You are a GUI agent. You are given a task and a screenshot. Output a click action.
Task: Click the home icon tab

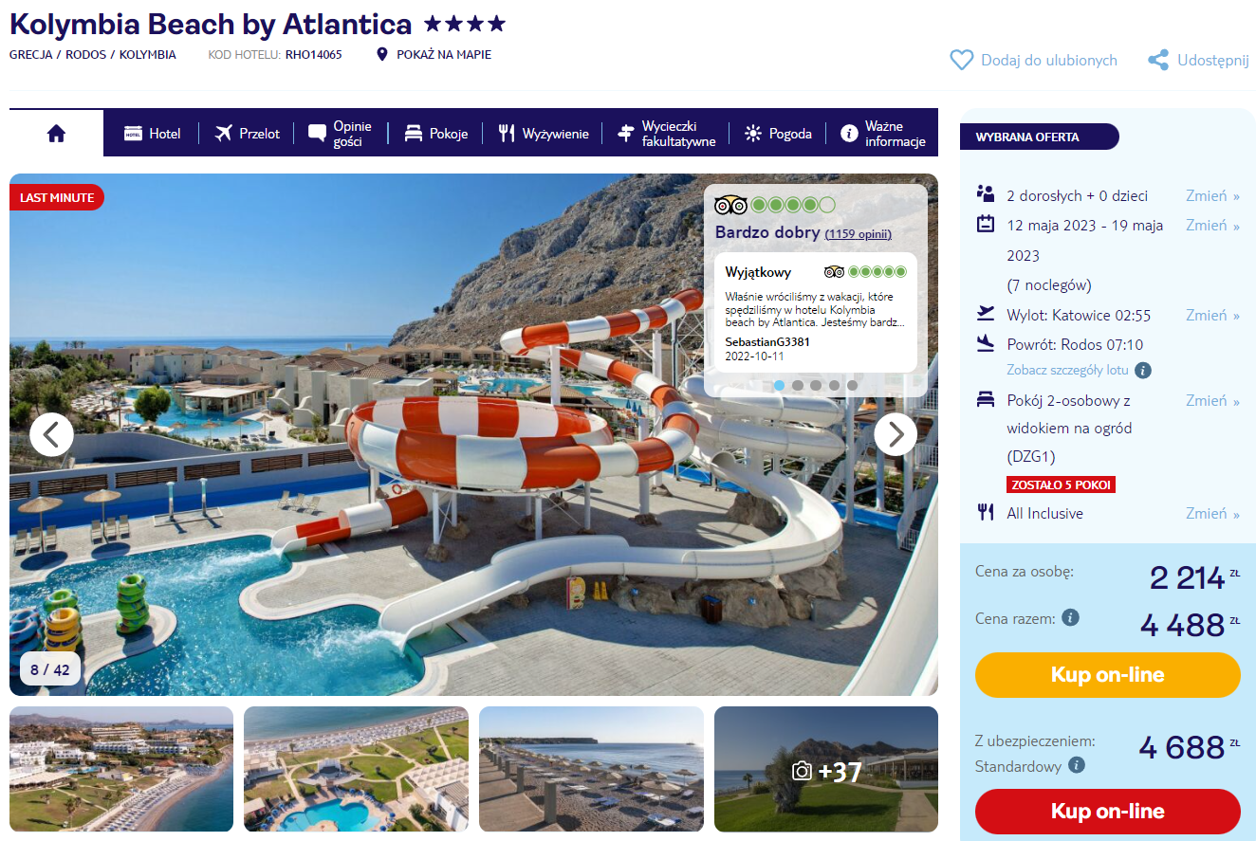pyautogui.click(x=56, y=134)
